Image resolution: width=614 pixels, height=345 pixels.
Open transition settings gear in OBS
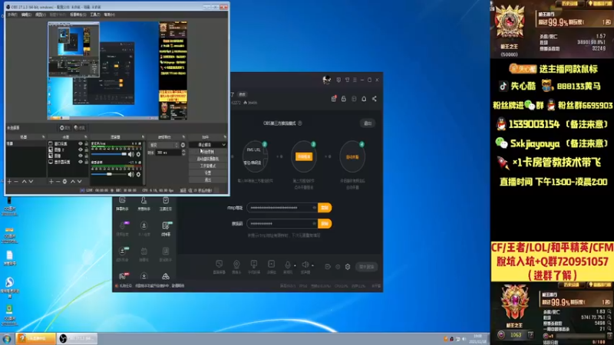[183, 145]
